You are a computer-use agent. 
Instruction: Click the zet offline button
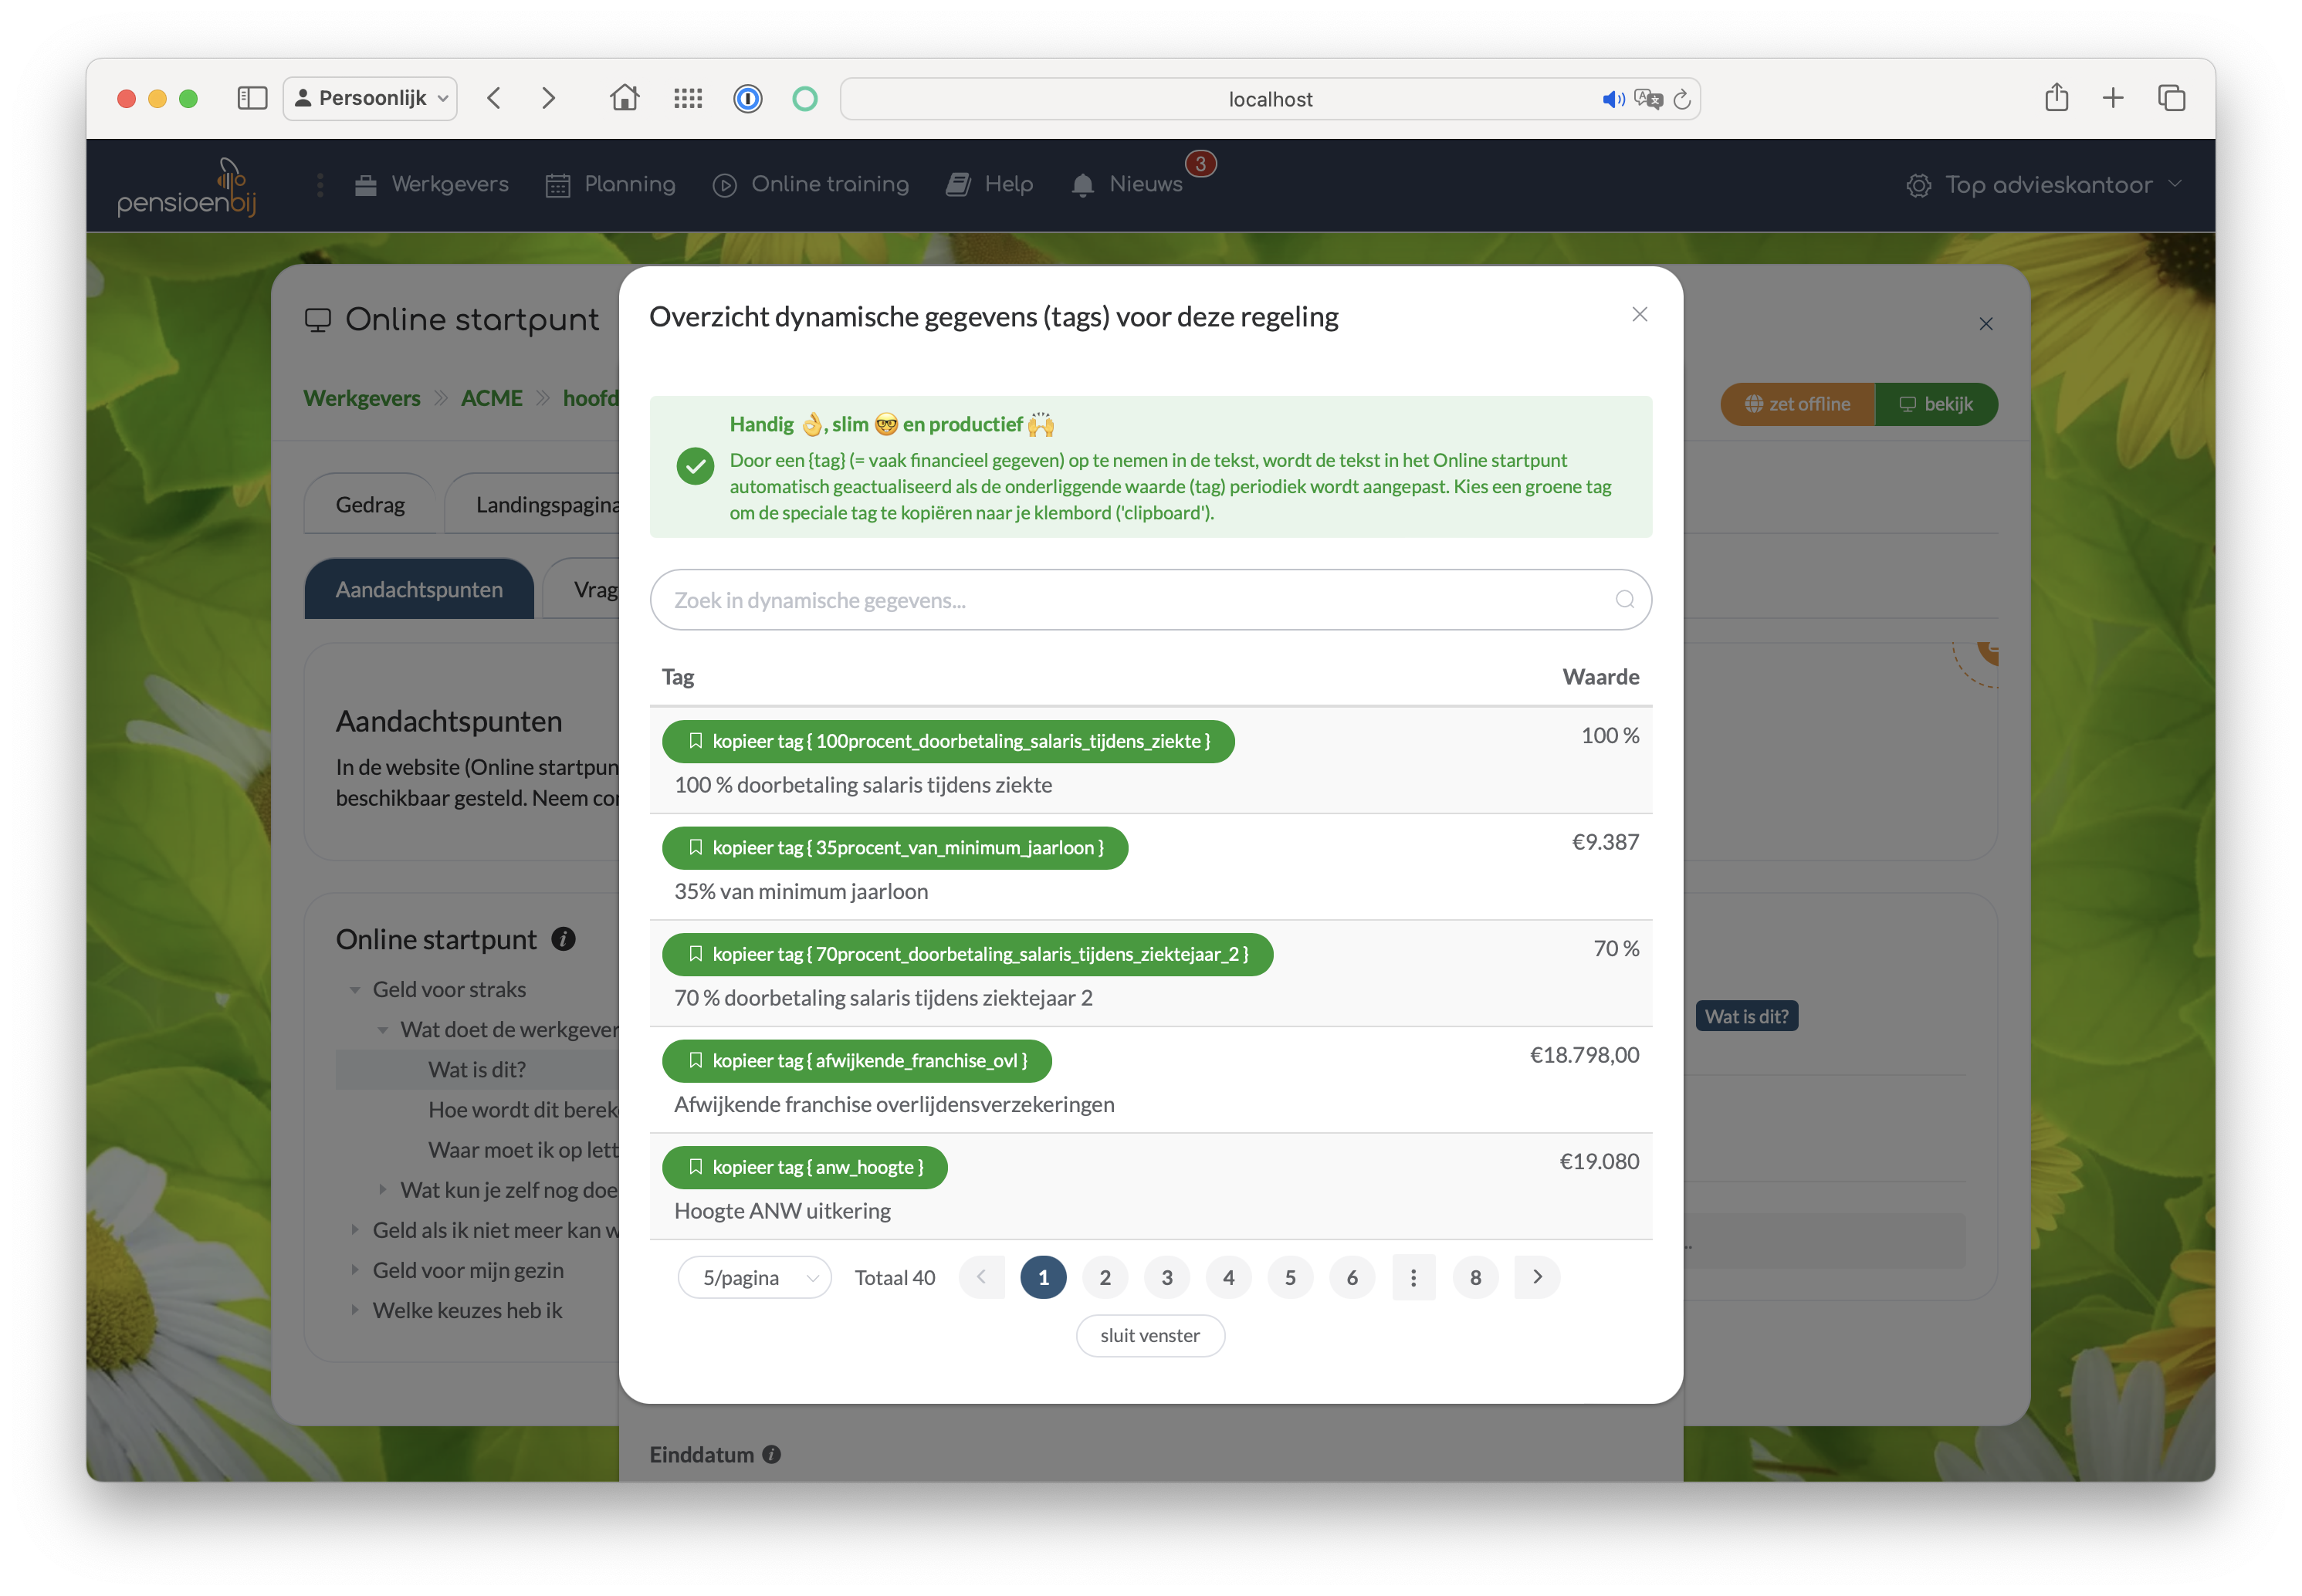click(x=1797, y=404)
